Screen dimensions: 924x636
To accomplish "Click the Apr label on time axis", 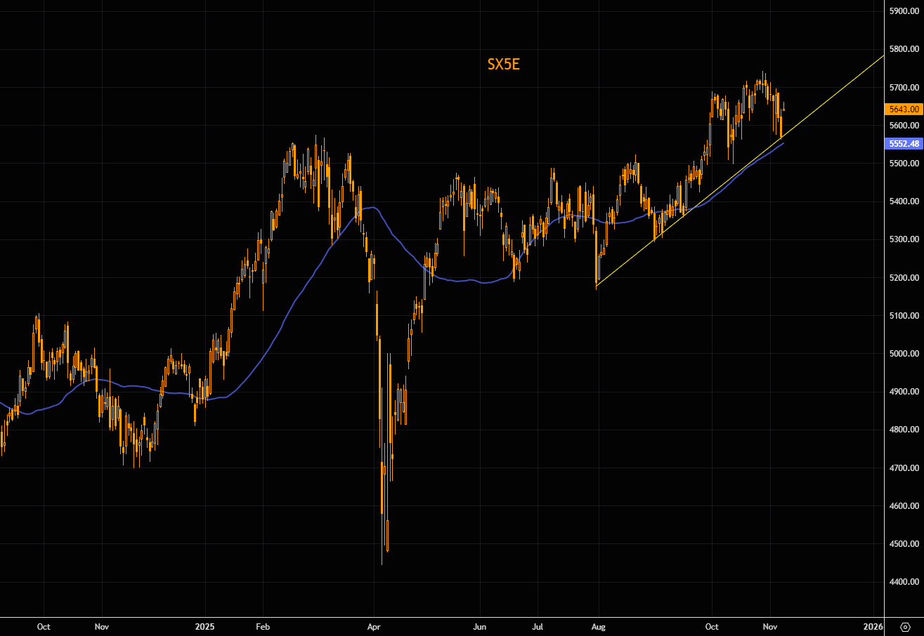I will [x=374, y=626].
